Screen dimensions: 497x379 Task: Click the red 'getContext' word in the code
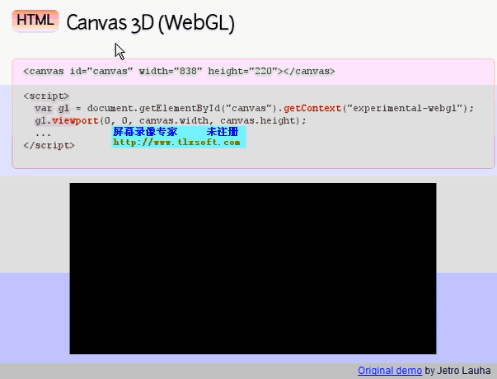(312, 109)
